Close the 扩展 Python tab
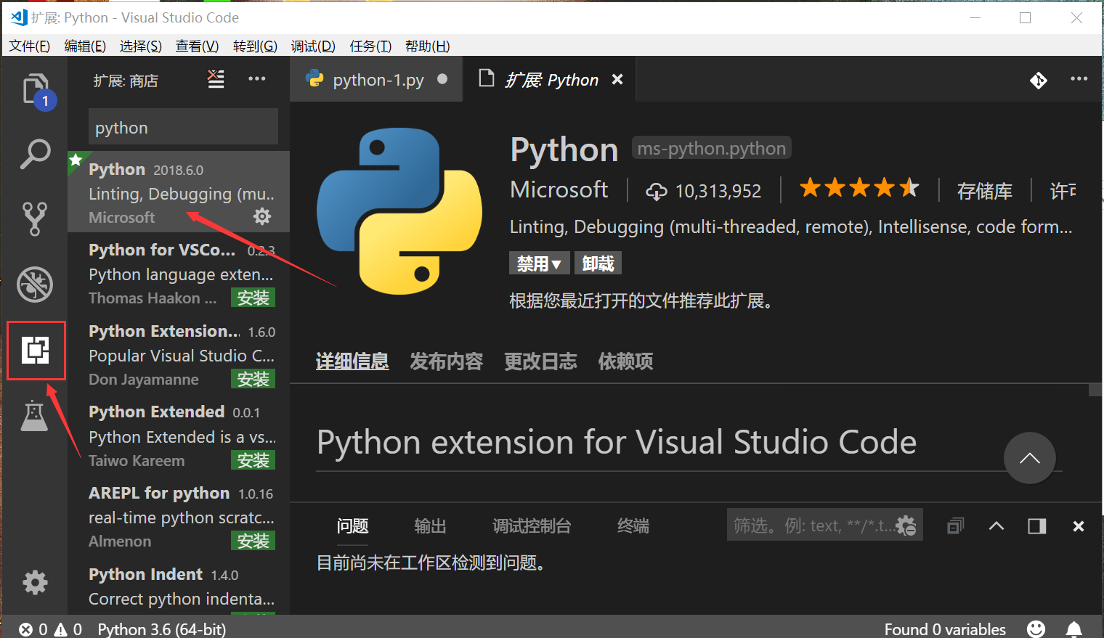 point(617,79)
